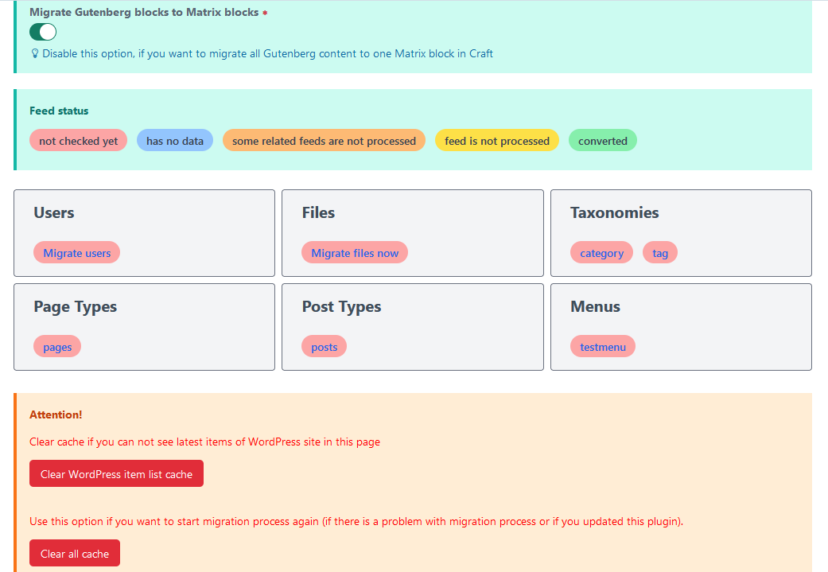Click the Feed status heading
828x572 pixels.
(59, 111)
